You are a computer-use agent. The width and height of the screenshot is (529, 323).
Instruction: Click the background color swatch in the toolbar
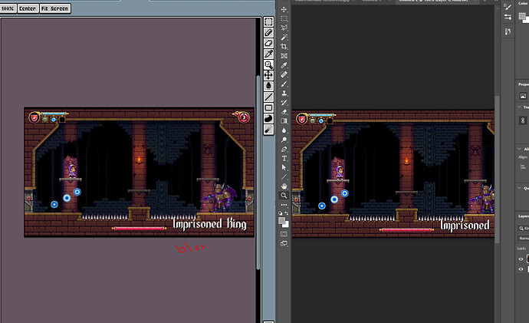tap(286, 225)
